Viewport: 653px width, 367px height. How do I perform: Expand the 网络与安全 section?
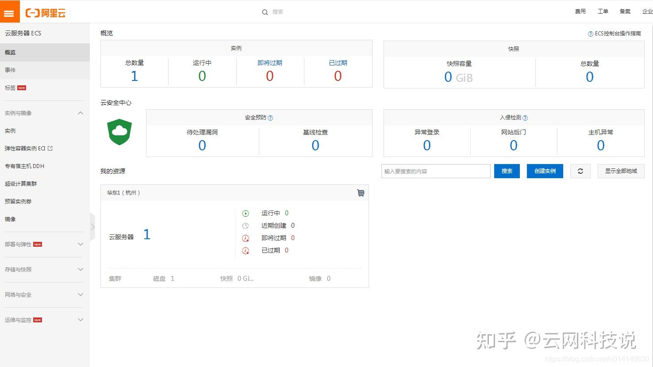tap(81, 294)
